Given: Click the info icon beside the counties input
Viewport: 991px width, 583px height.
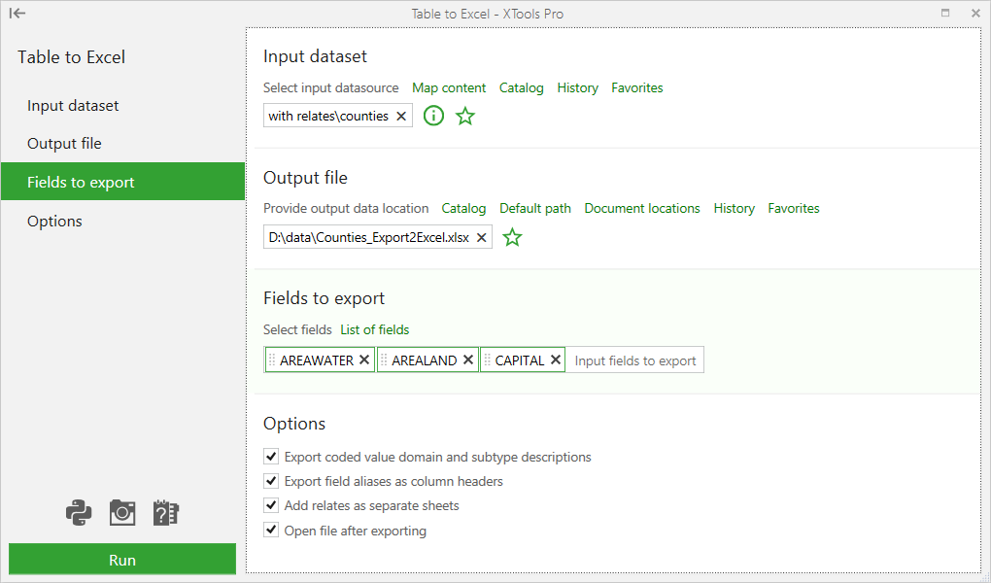Looking at the screenshot, I should click(x=433, y=115).
